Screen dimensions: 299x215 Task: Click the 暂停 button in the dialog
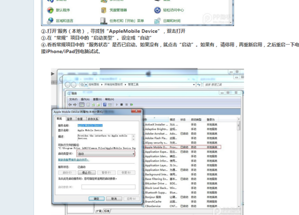click(106, 173)
